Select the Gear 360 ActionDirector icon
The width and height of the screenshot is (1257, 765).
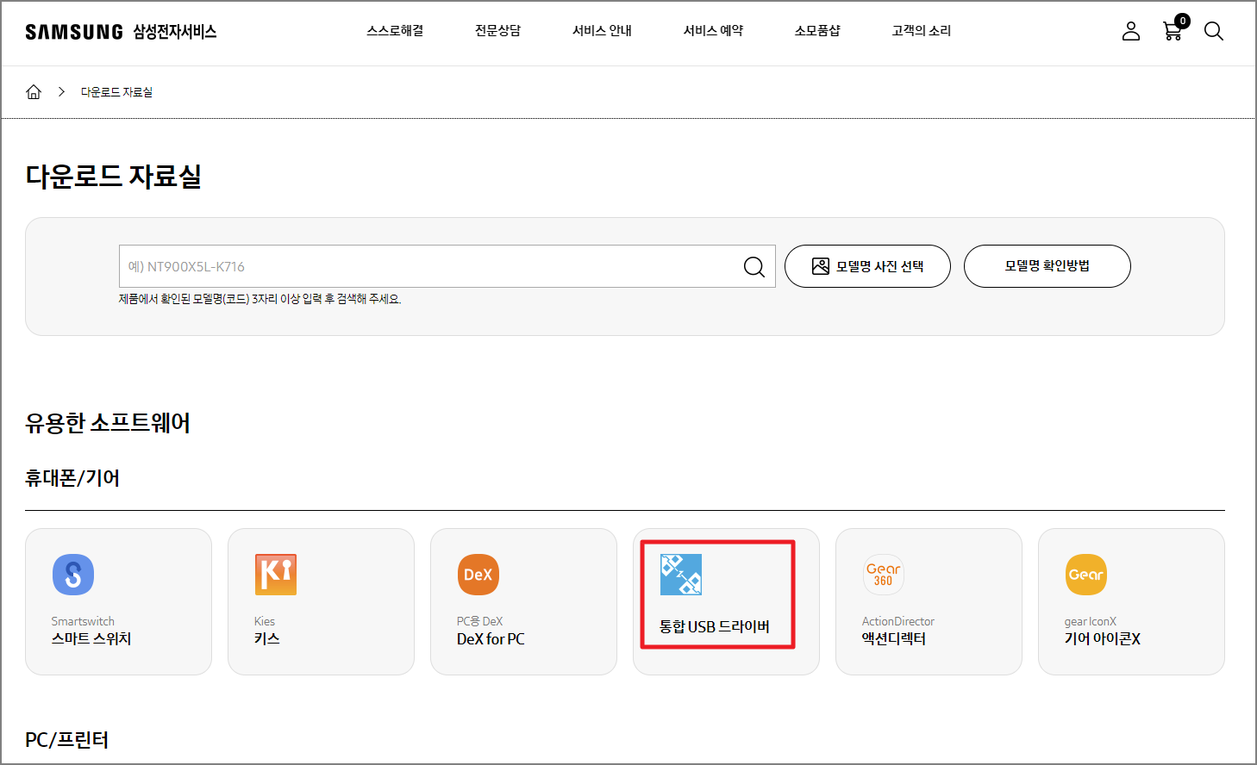(884, 575)
